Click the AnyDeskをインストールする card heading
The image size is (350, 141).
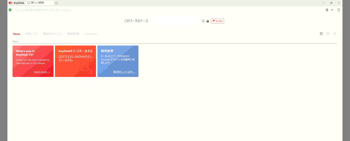(x=76, y=51)
